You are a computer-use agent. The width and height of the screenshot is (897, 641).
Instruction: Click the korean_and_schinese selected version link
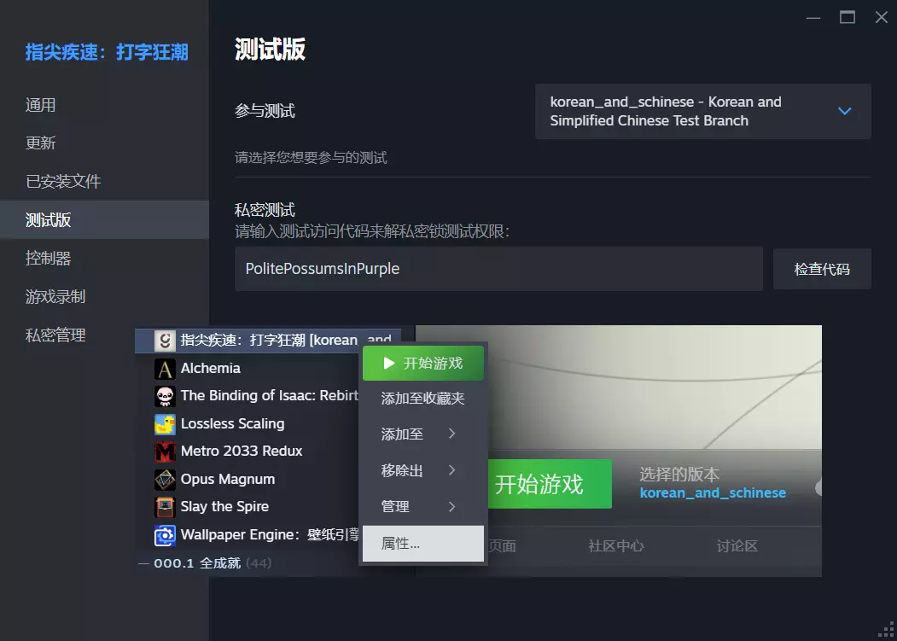[x=712, y=492]
